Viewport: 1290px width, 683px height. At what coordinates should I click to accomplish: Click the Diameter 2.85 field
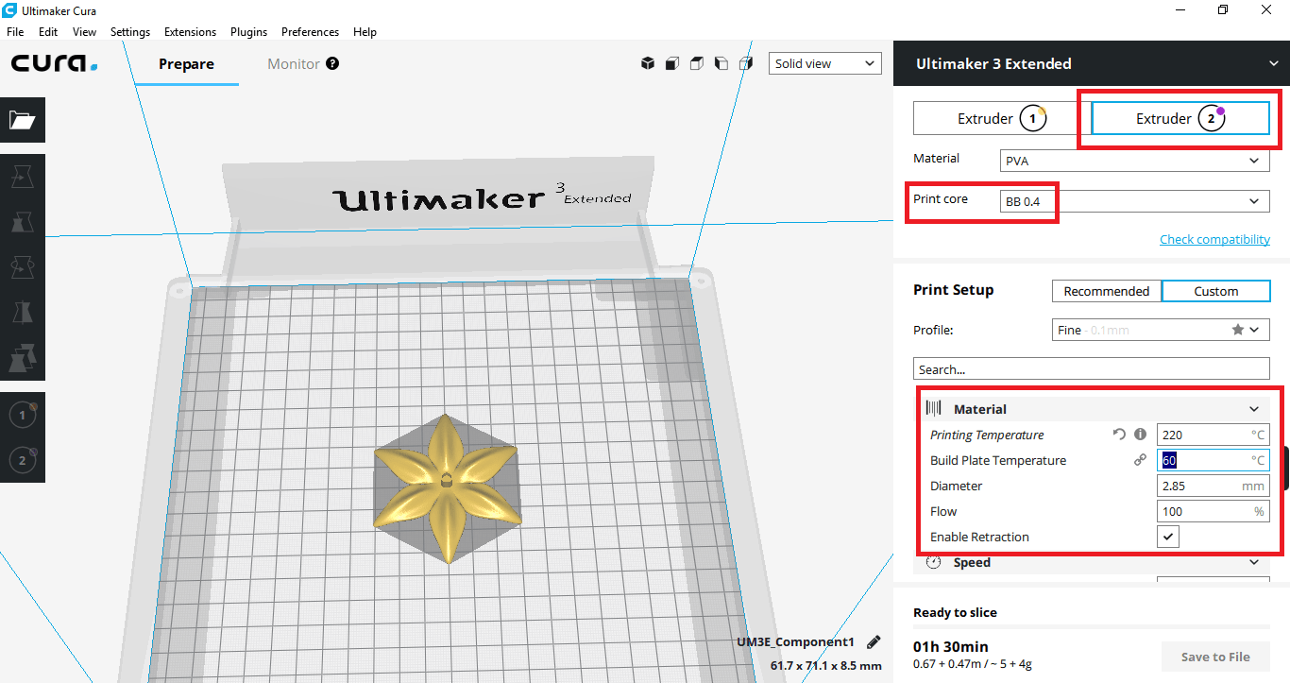tap(1214, 486)
